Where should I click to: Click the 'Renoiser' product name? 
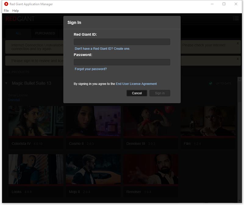(x=134, y=192)
